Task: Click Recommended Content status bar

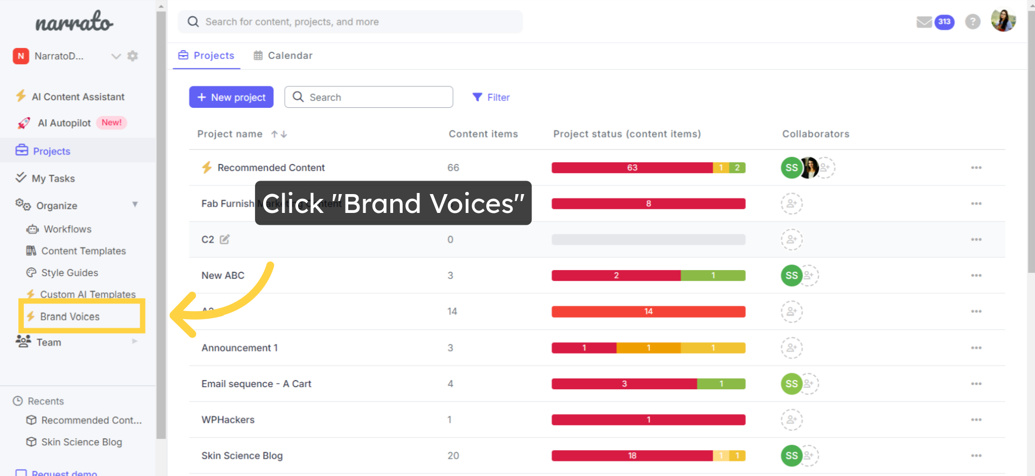Action: 648,168
